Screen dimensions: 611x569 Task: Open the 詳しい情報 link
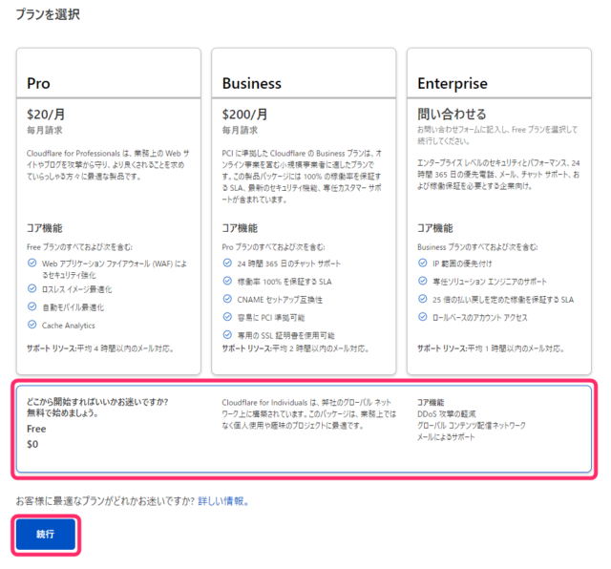click(x=222, y=501)
